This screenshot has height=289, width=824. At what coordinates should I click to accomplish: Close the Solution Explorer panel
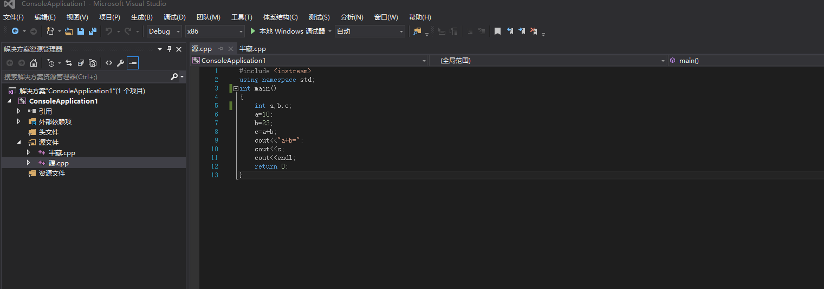point(179,49)
